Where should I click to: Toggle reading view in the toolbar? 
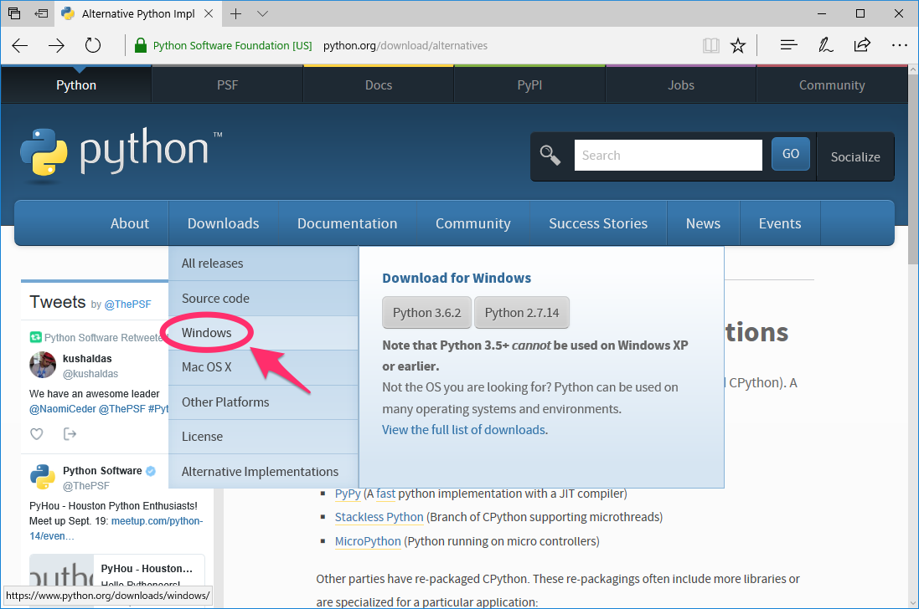(710, 45)
